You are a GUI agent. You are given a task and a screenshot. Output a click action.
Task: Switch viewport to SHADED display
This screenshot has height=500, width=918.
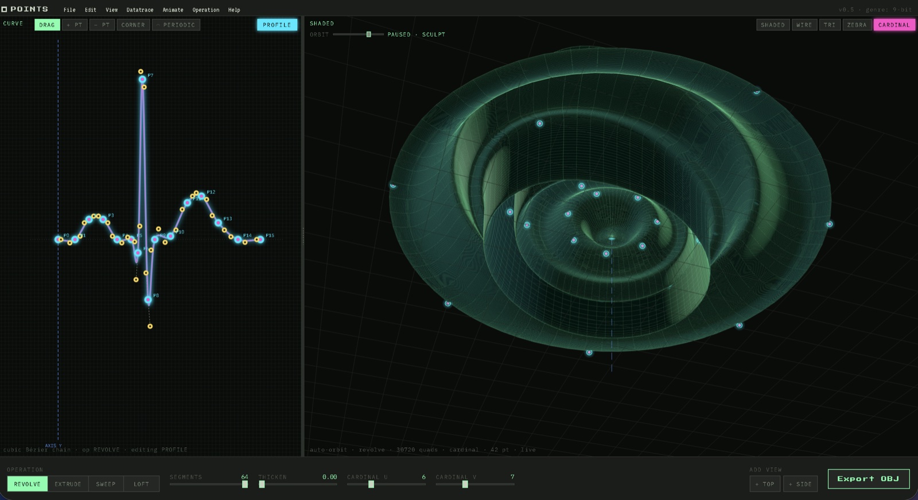tap(773, 25)
